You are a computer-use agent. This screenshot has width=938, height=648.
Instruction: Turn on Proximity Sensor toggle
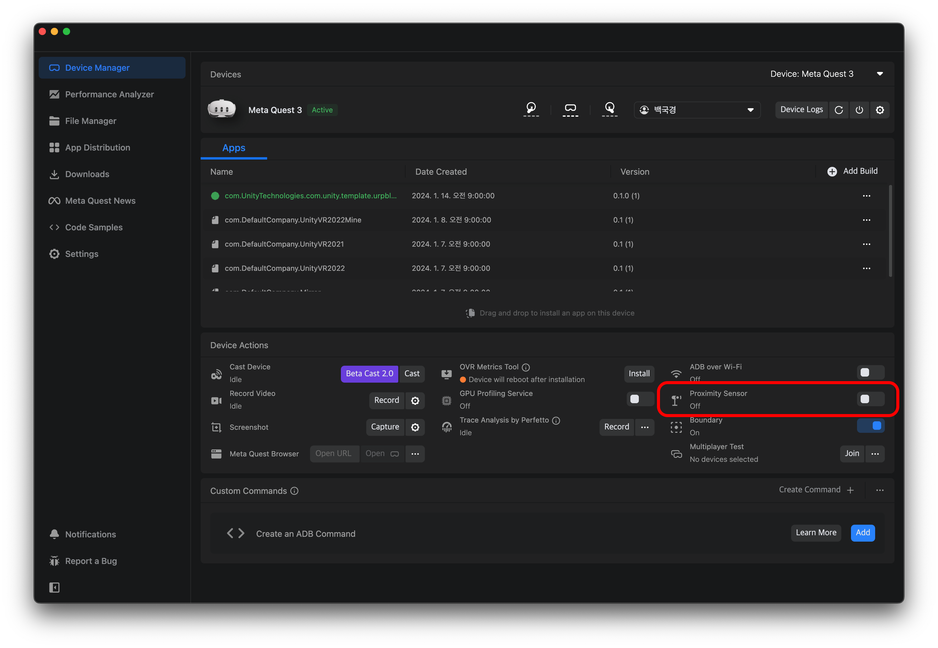point(870,399)
